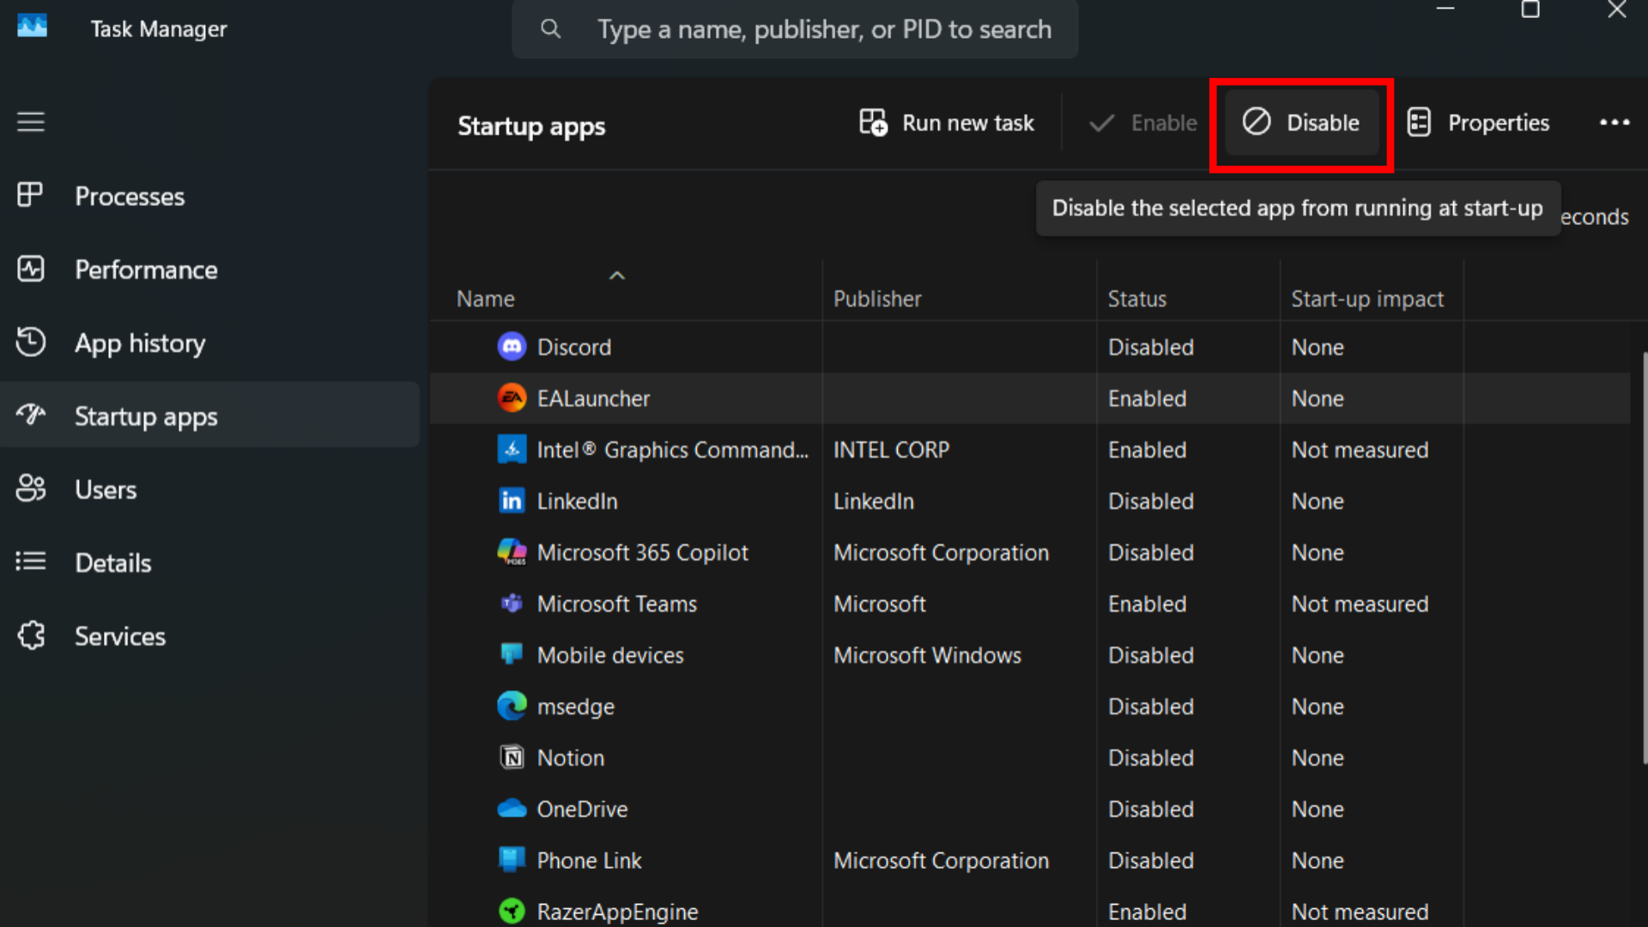Click the LinkedIn app icon

[x=512, y=500]
